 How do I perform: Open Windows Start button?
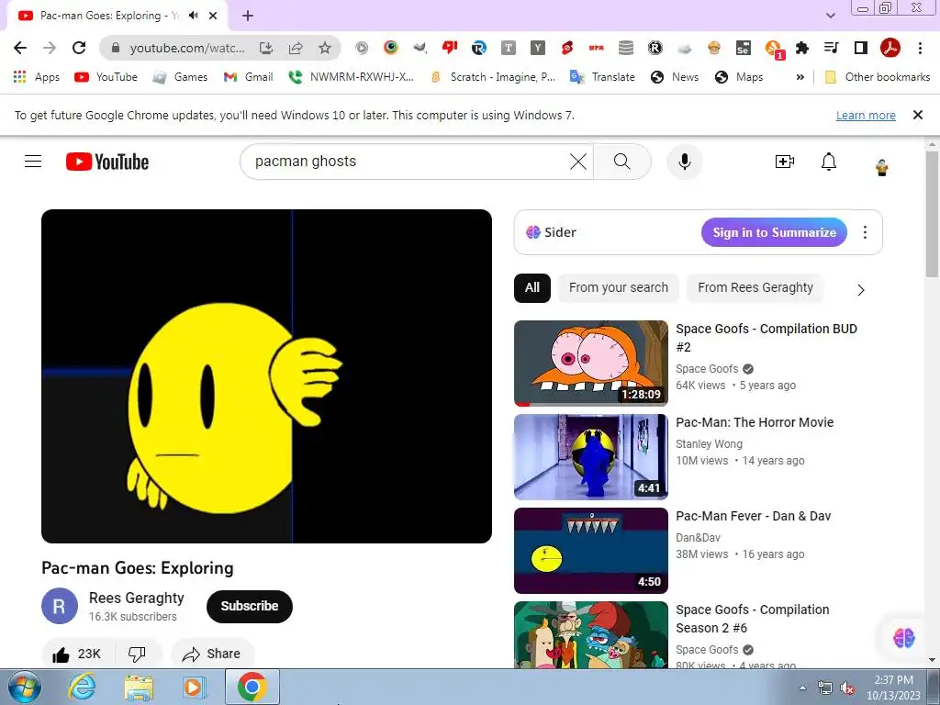tap(23, 687)
